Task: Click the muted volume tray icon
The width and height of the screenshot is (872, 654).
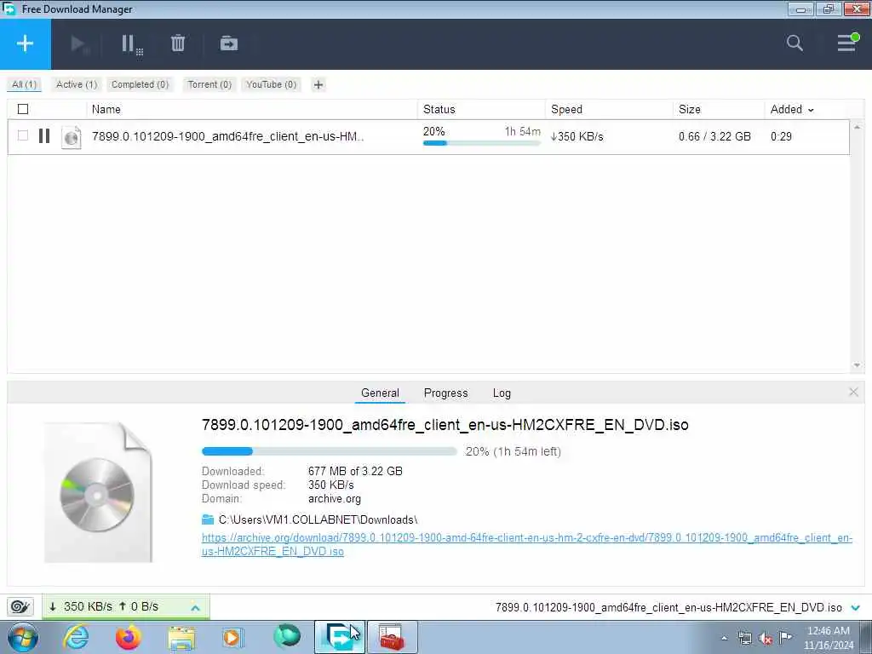Action: 766,639
